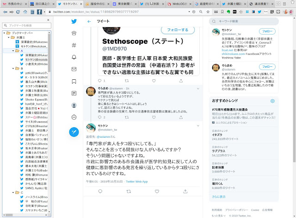The height and width of the screenshot is (218, 296).
Task: Collapse the ブックマーク バー folder
Action: (x=4, y=33)
